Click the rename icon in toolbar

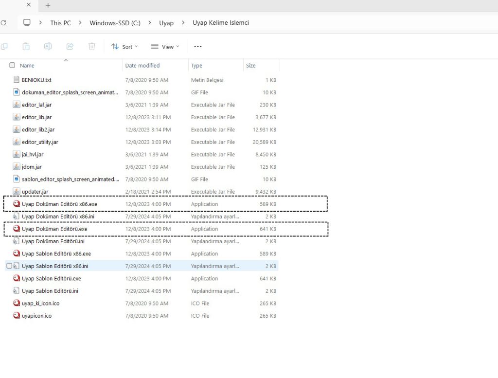48,46
